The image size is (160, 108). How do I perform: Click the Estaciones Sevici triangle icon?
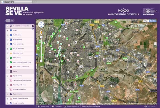[x=11, y=53]
